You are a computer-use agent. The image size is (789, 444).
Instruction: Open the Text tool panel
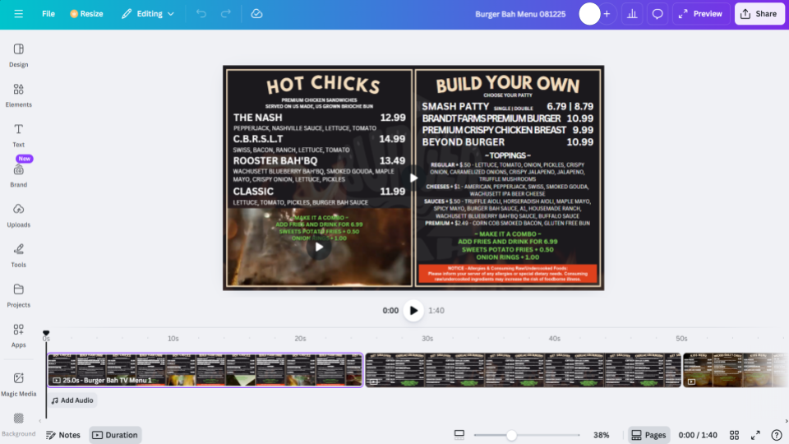pyautogui.click(x=18, y=135)
